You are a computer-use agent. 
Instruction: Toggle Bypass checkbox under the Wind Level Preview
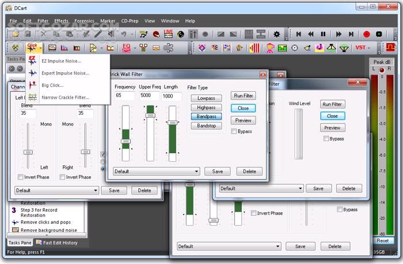(326, 139)
